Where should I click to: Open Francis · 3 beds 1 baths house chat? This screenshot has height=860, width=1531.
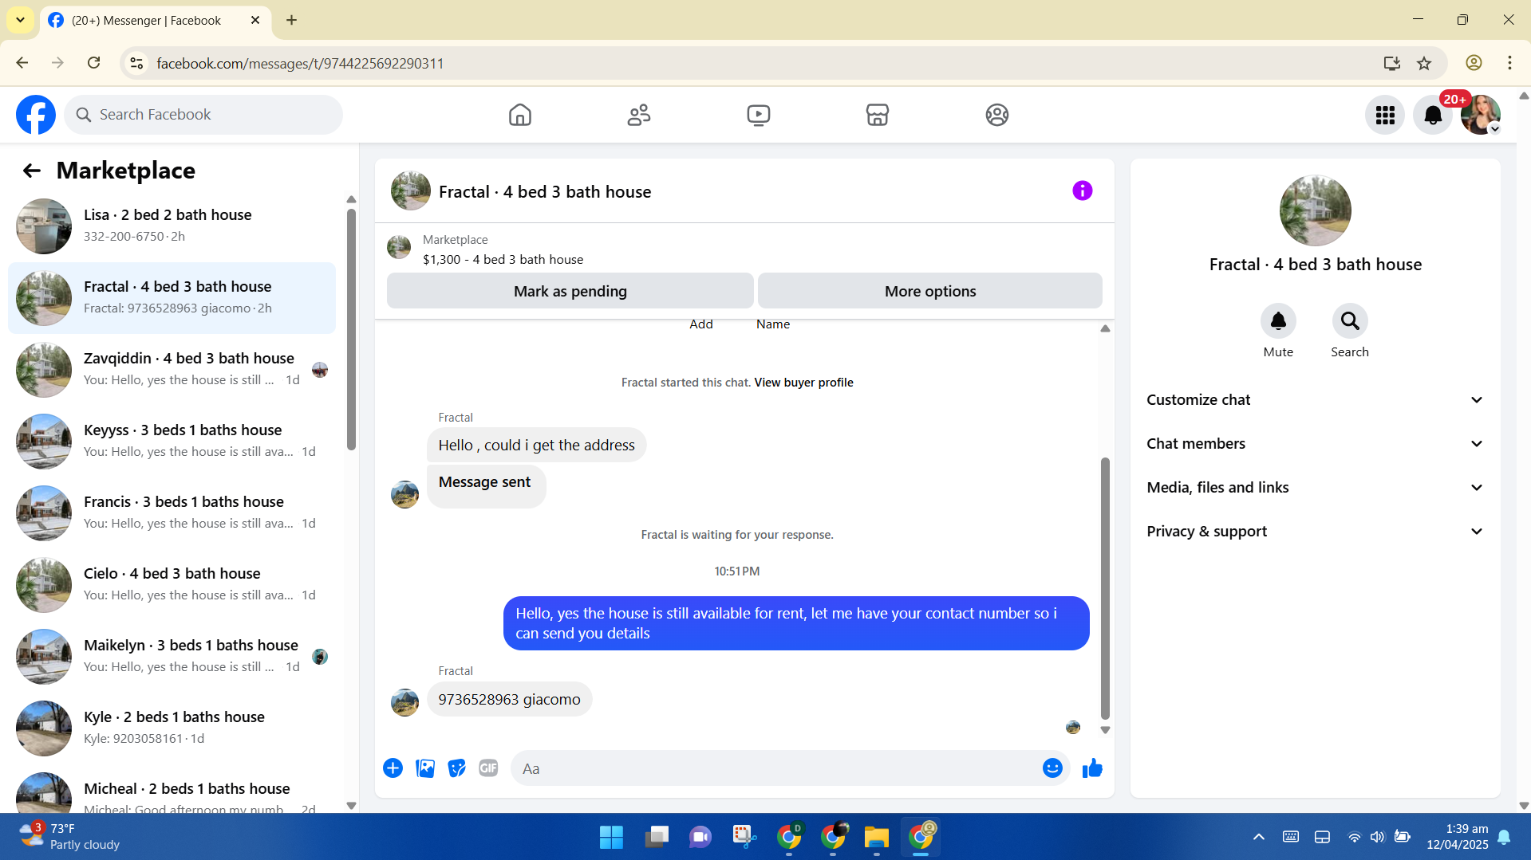(x=172, y=513)
